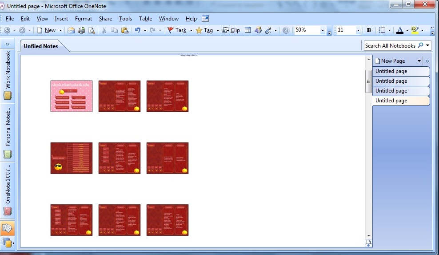Open the Share menu
The height and width of the screenshot is (255, 439).
pyautogui.click(x=106, y=19)
